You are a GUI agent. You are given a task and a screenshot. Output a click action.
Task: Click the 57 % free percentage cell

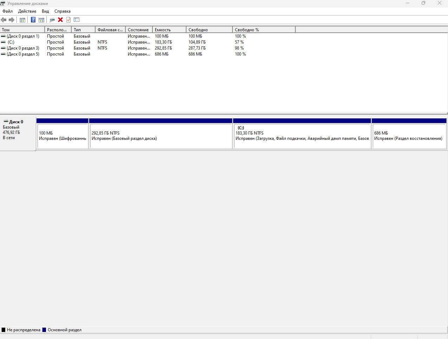tap(239, 42)
